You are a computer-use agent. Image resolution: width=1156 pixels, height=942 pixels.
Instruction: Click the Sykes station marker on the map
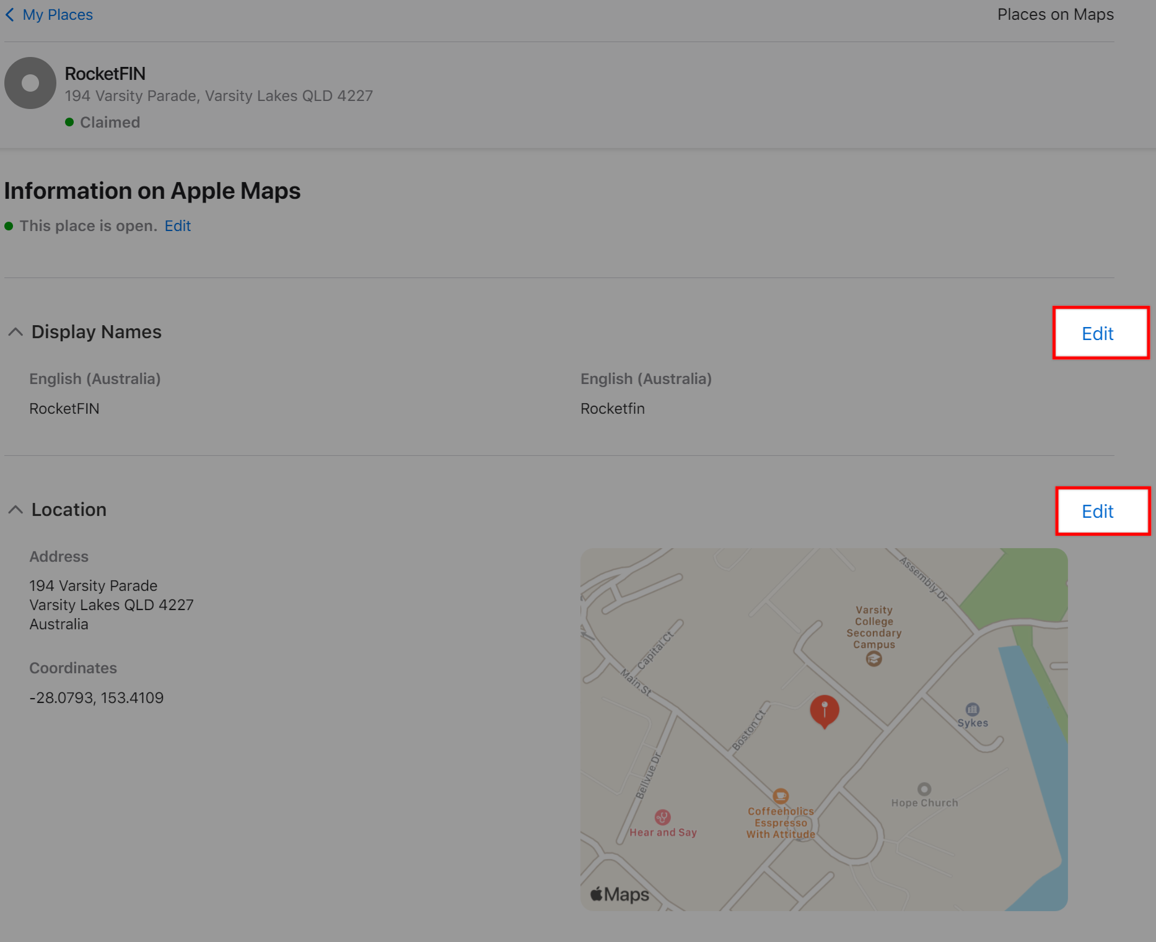tap(973, 708)
